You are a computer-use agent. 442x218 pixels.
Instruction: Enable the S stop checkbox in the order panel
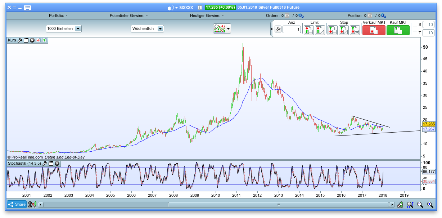click(x=415, y=25)
